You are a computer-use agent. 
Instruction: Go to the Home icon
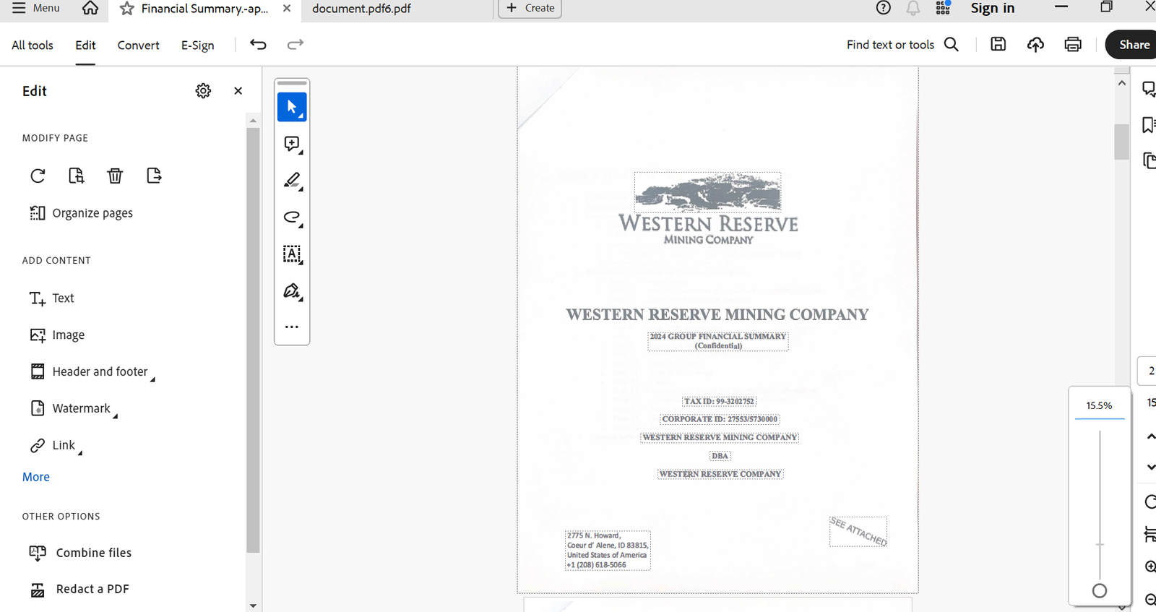point(90,8)
